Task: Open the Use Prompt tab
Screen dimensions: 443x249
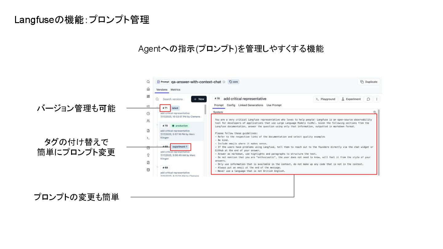Action: [x=274, y=105]
